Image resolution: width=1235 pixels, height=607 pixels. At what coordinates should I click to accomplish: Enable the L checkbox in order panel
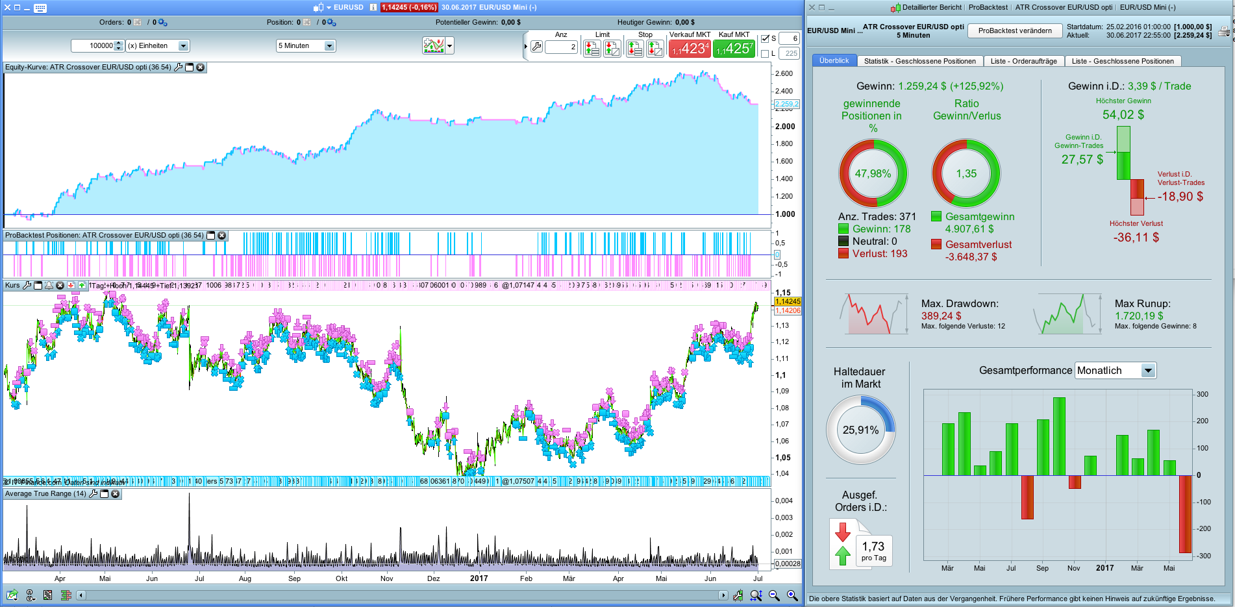coord(765,53)
